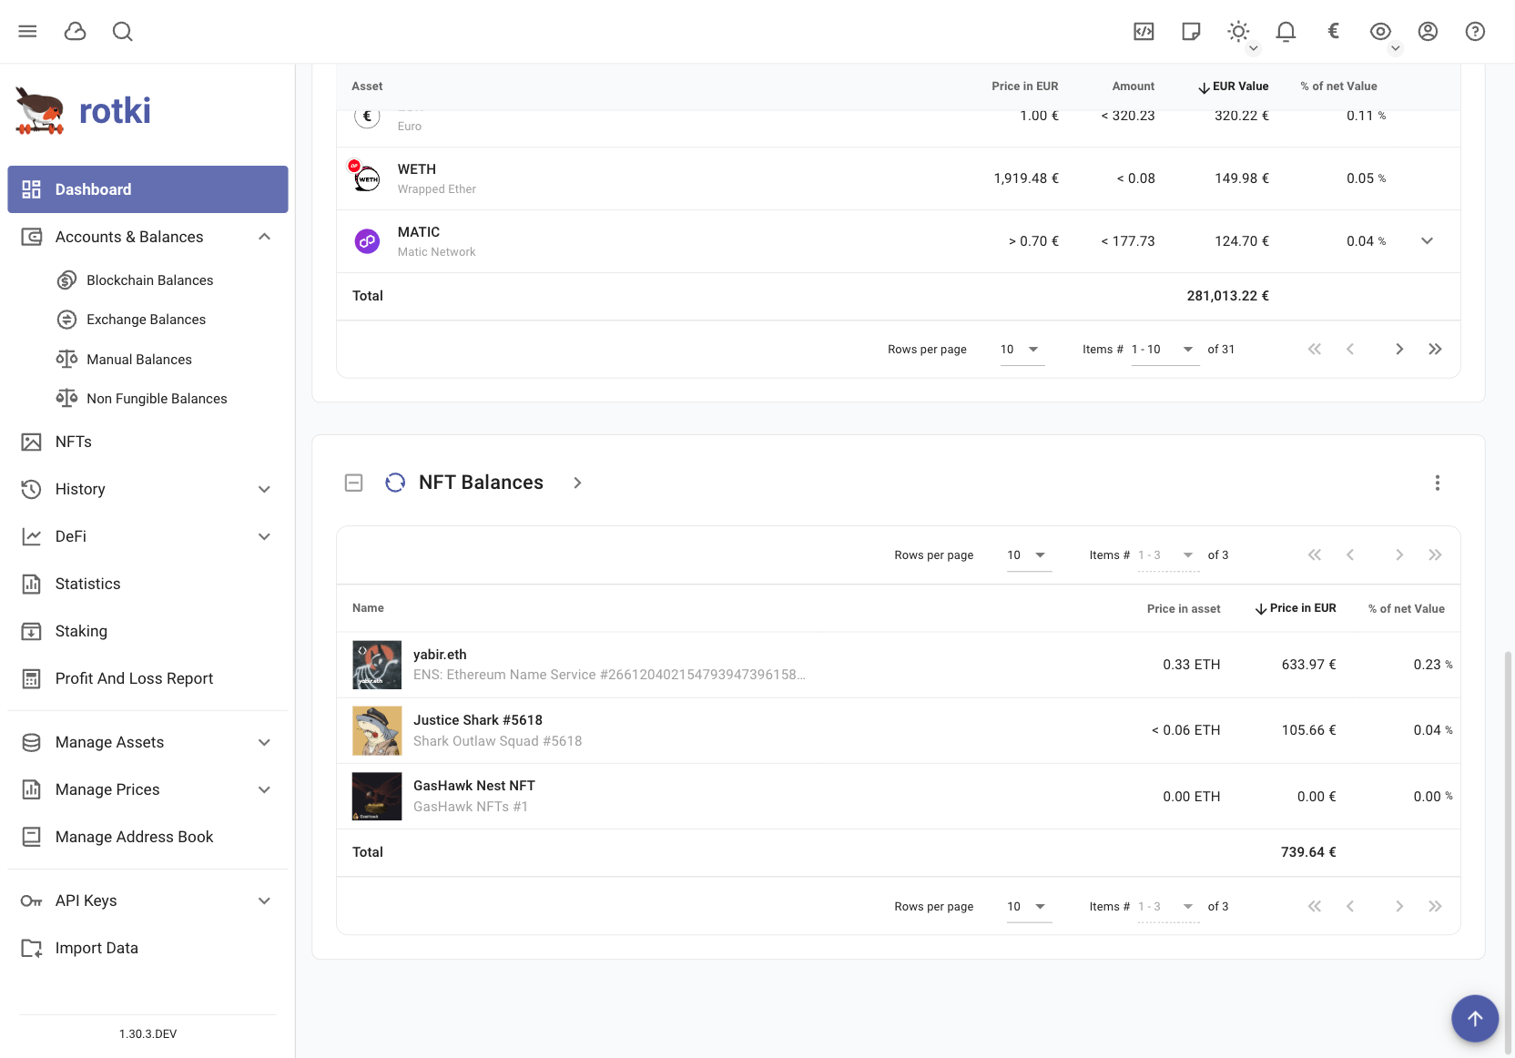
Task: Open NFT Balances three-dot menu
Action: (1438, 483)
